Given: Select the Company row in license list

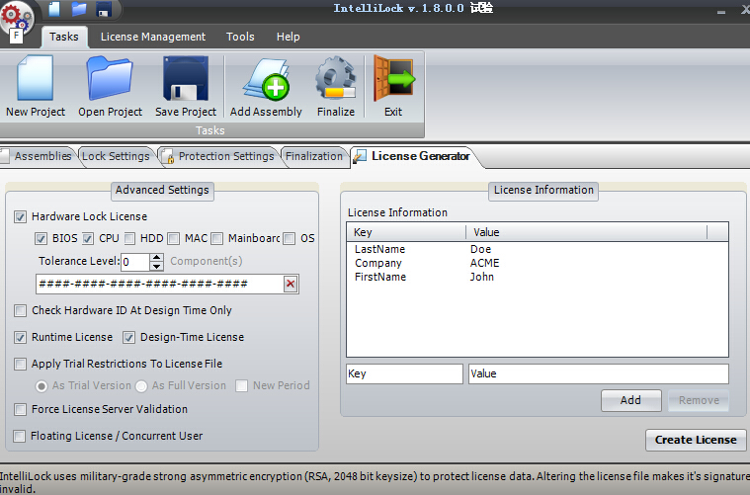Looking at the screenshot, I should (x=537, y=263).
